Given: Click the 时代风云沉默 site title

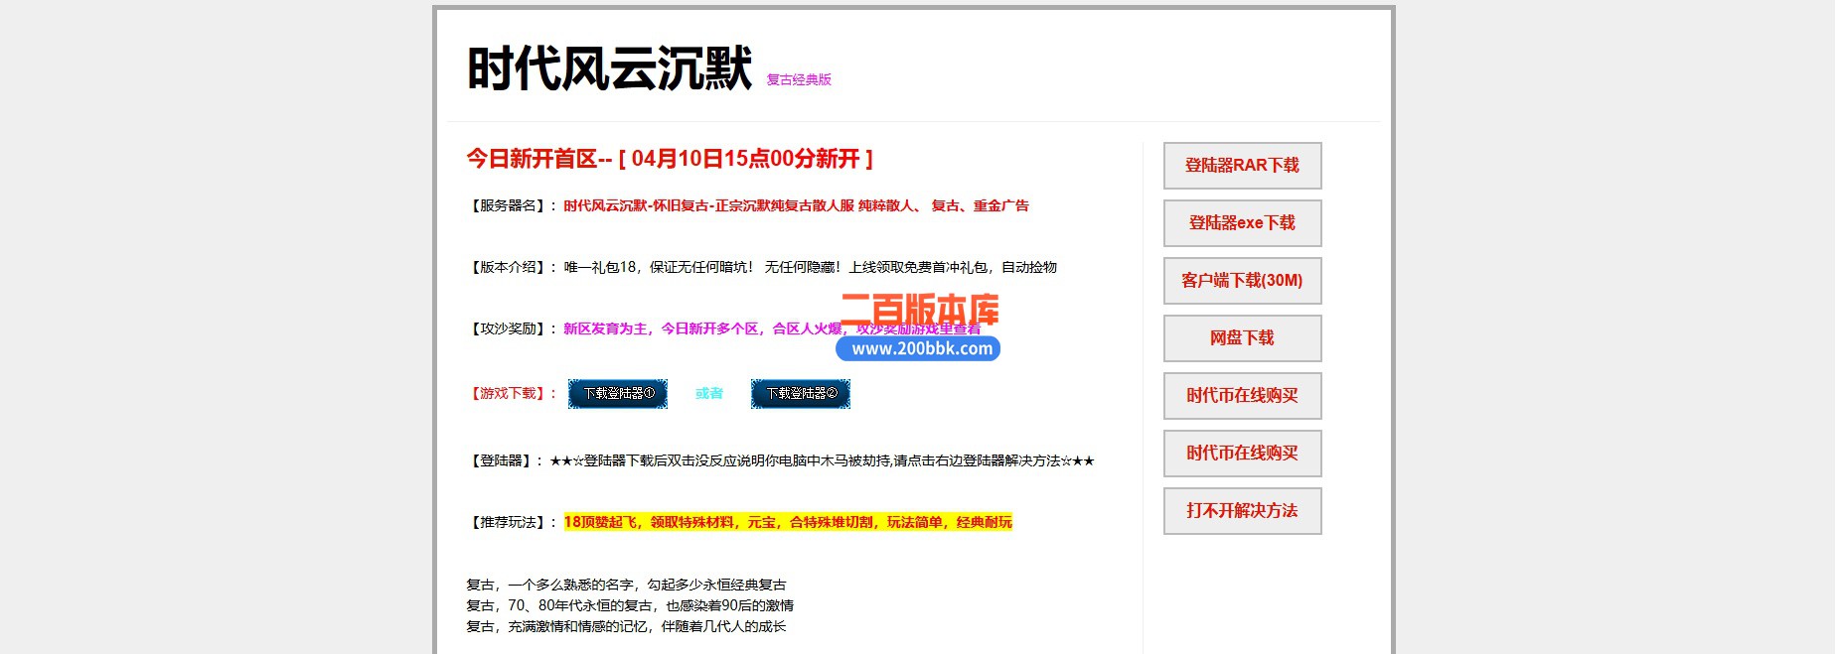Looking at the screenshot, I should pos(609,69).
